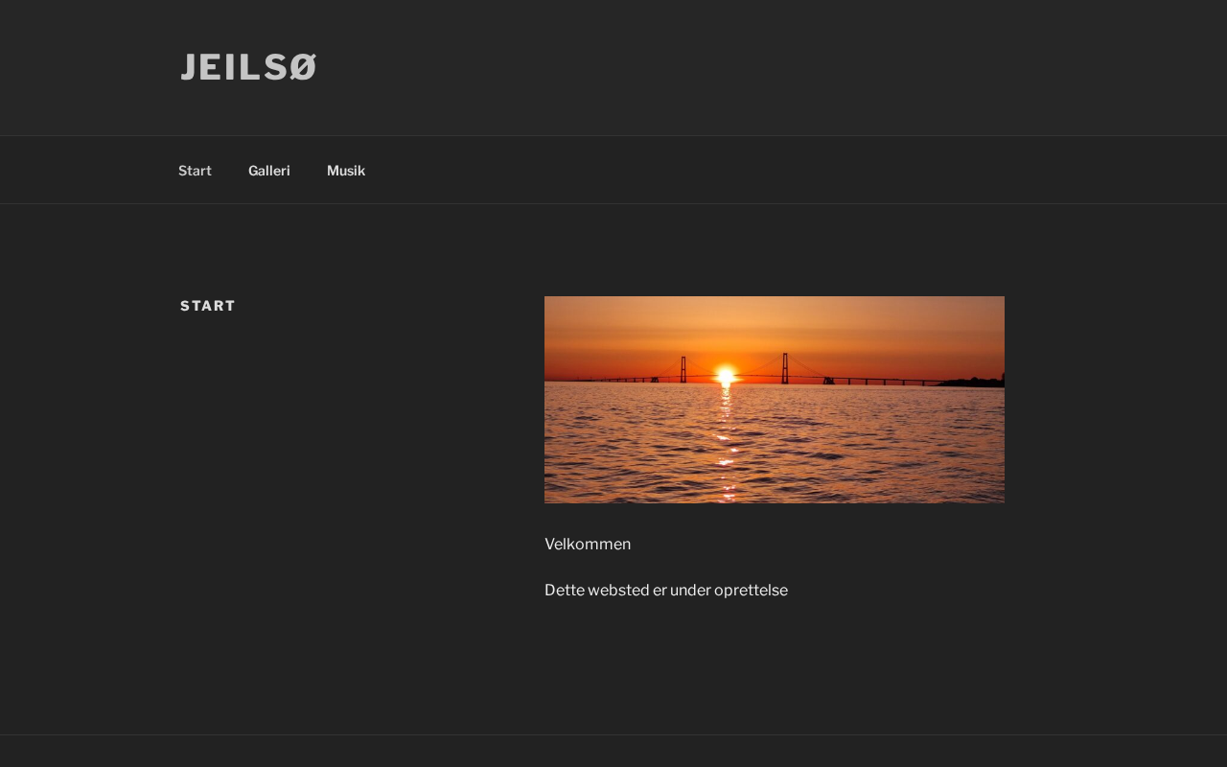Screen dimensions: 1227x767
Task: Click the right bridge tower in photo
Action: click(x=784, y=368)
